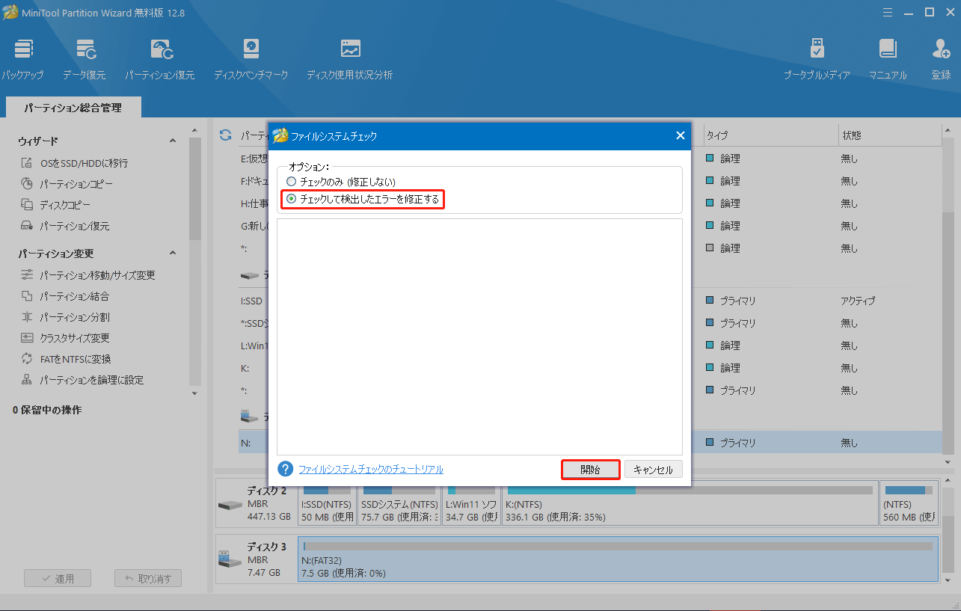Click the 開始 button

pyautogui.click(x=590, y=470)
